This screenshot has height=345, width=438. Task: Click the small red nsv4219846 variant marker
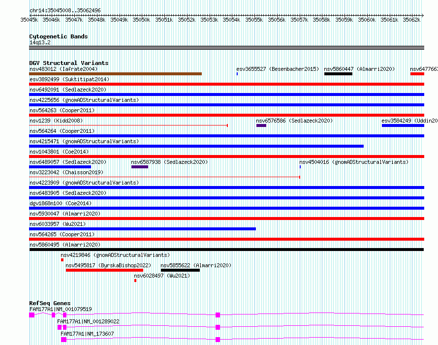click(63, 260)
